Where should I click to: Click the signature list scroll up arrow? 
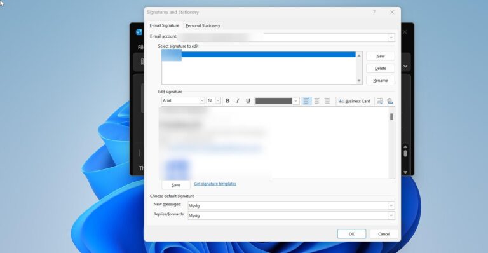359,55
